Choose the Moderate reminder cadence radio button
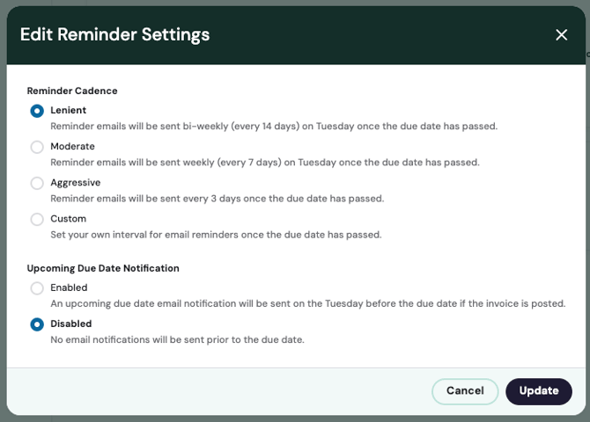Image resolution: width=590 pixels, height=422 pixels. click(x=37, y=147)
